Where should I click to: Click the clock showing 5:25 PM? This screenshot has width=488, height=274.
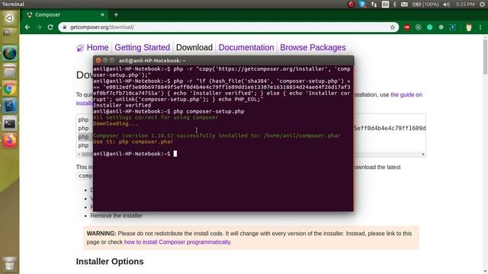[465, 4]
